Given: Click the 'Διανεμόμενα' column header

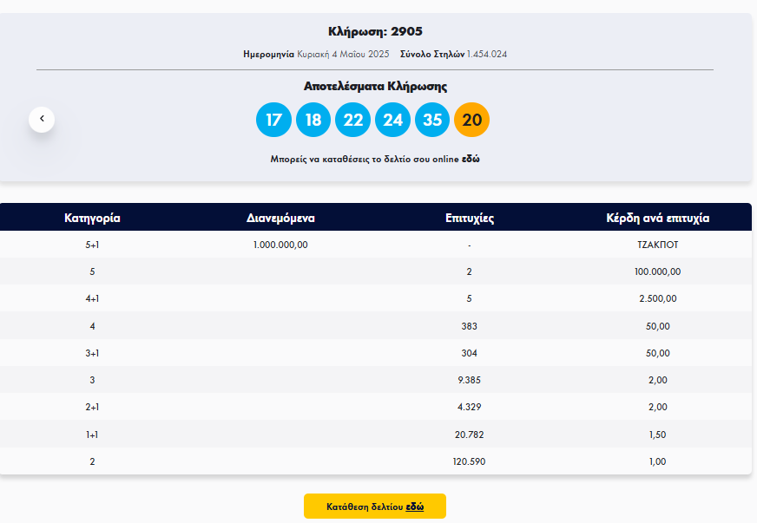Looking at the screenshot, I should pyautogui.click(x=280, y=218).
